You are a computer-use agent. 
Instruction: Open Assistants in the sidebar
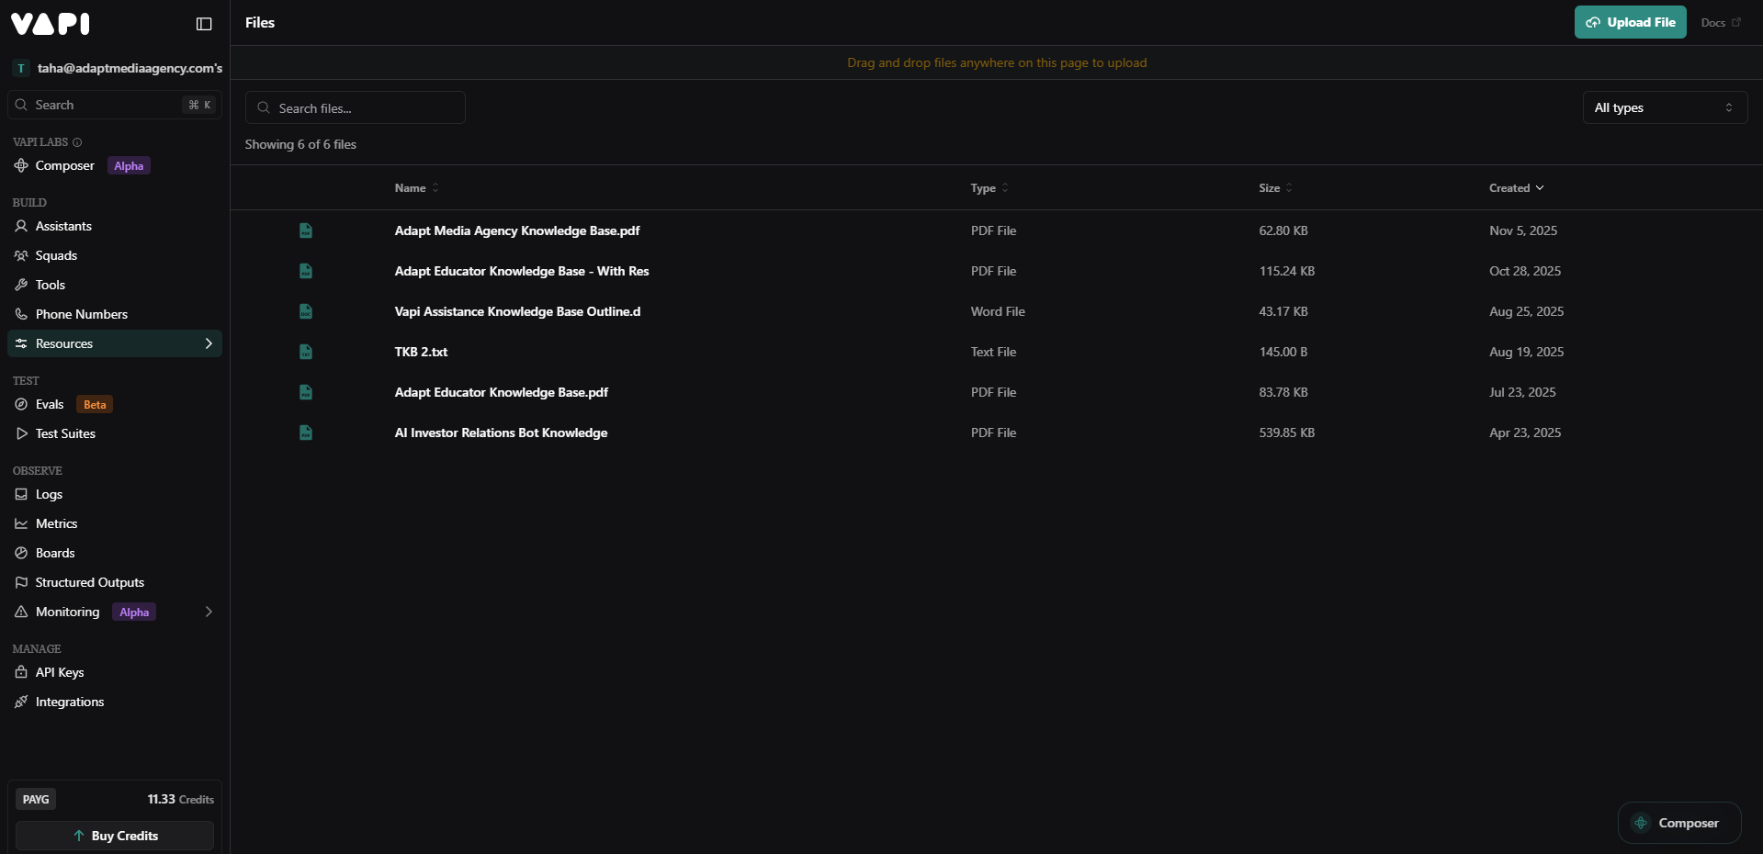pyautogui.click(x=115, y=226)
